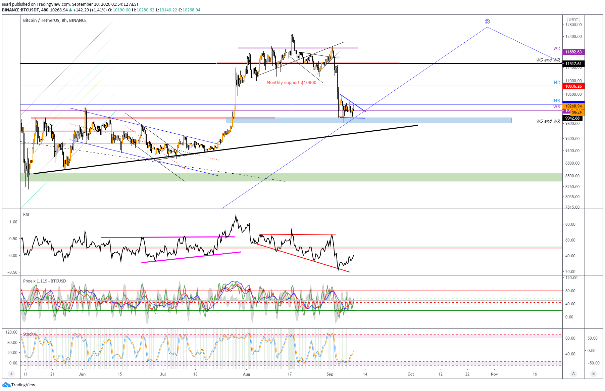
Task: Click the 9942.68 price label
Action: click(572, 118)
